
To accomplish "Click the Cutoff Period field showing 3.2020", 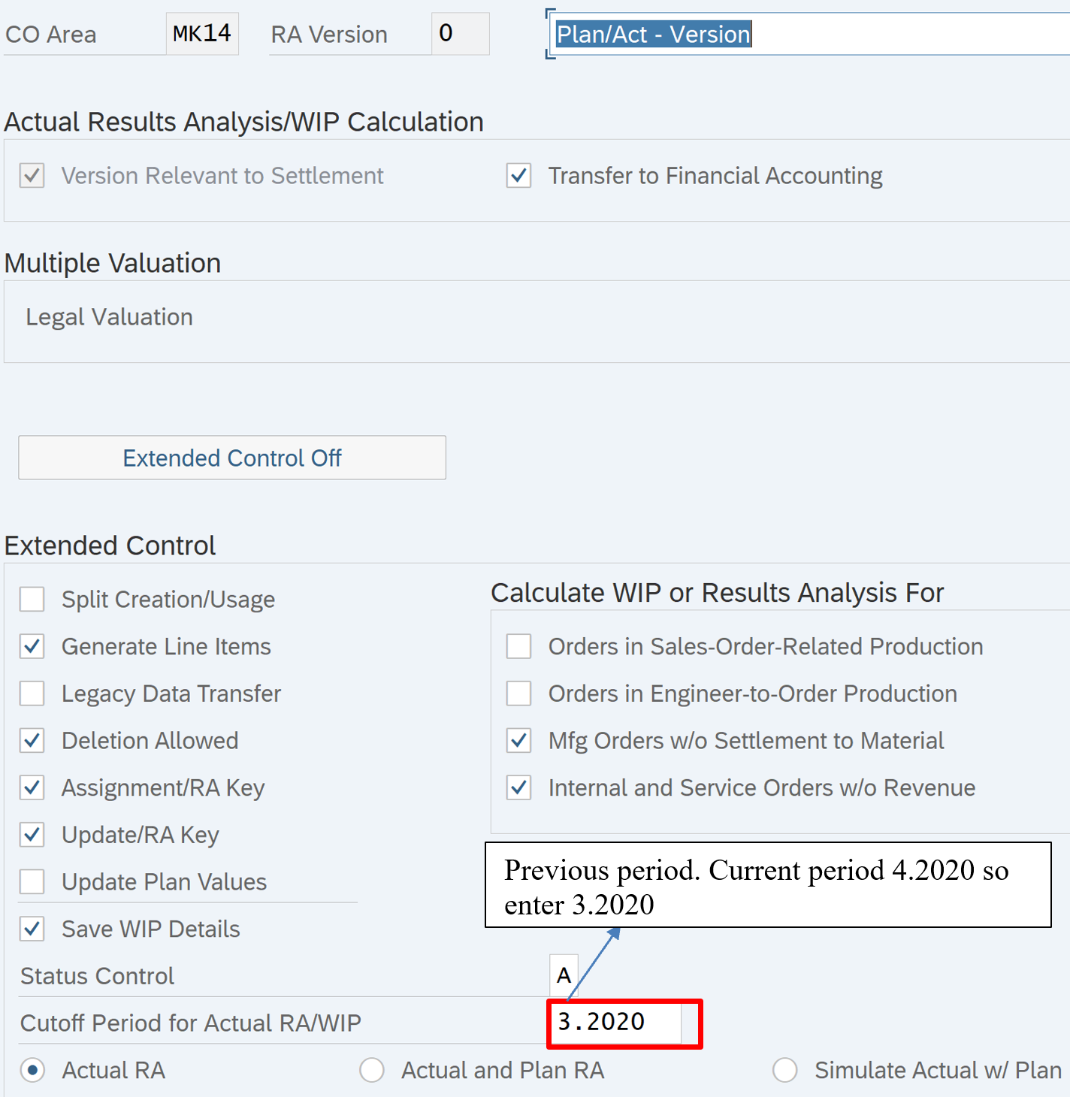I will (x=616, y=1023).
